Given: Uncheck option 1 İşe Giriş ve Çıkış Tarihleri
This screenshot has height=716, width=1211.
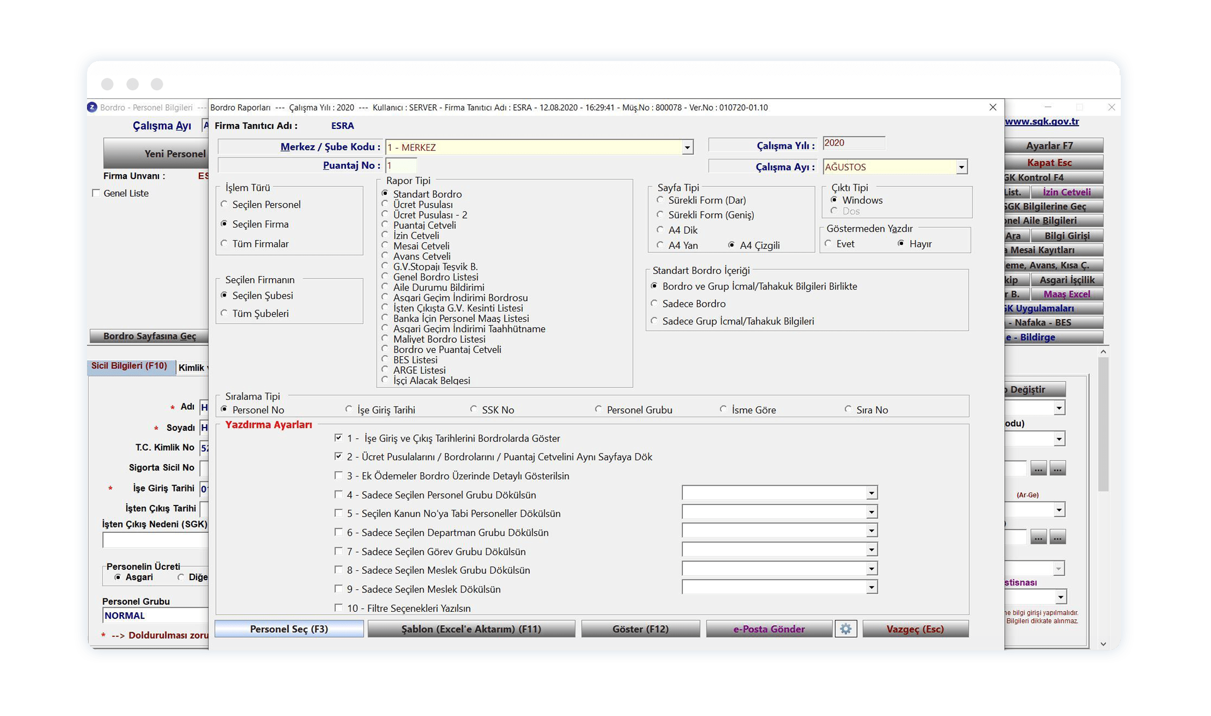Looking at the screenshot, I should click(338, 438).
